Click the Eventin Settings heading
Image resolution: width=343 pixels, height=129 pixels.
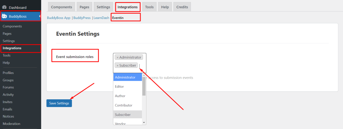pos(78,34)
